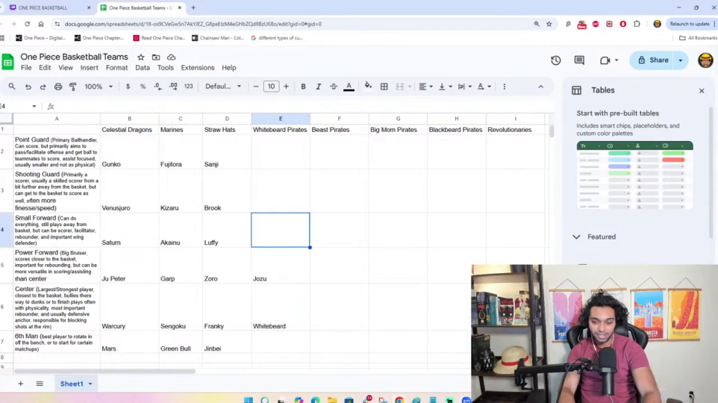Collapse the Featured section
718x403 pixels.
(x=576, y=237)
